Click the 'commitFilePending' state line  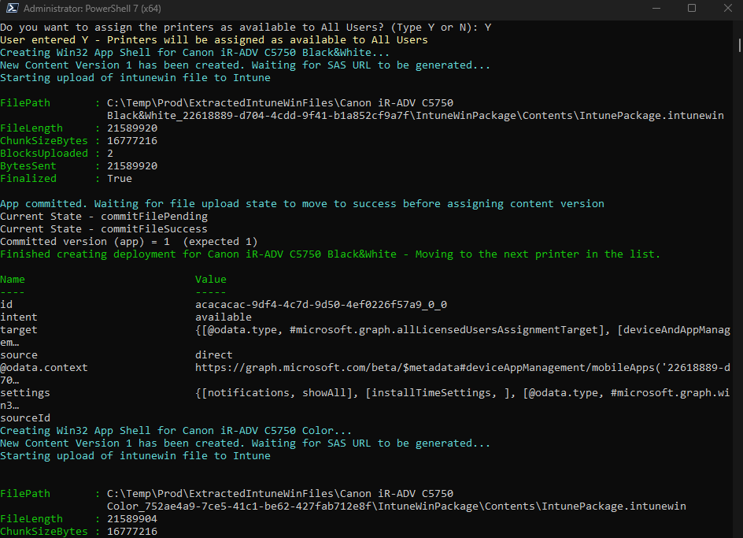tap(104, 216)
